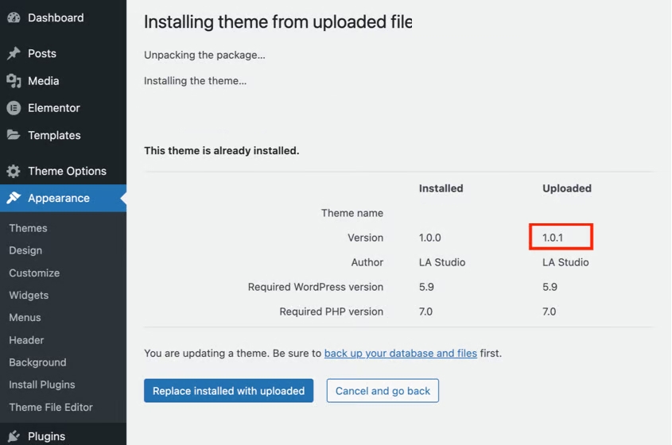Open the Header submenu entry
Screen dimensions: 672x445
pyautogui.click(x=26, y=340)
